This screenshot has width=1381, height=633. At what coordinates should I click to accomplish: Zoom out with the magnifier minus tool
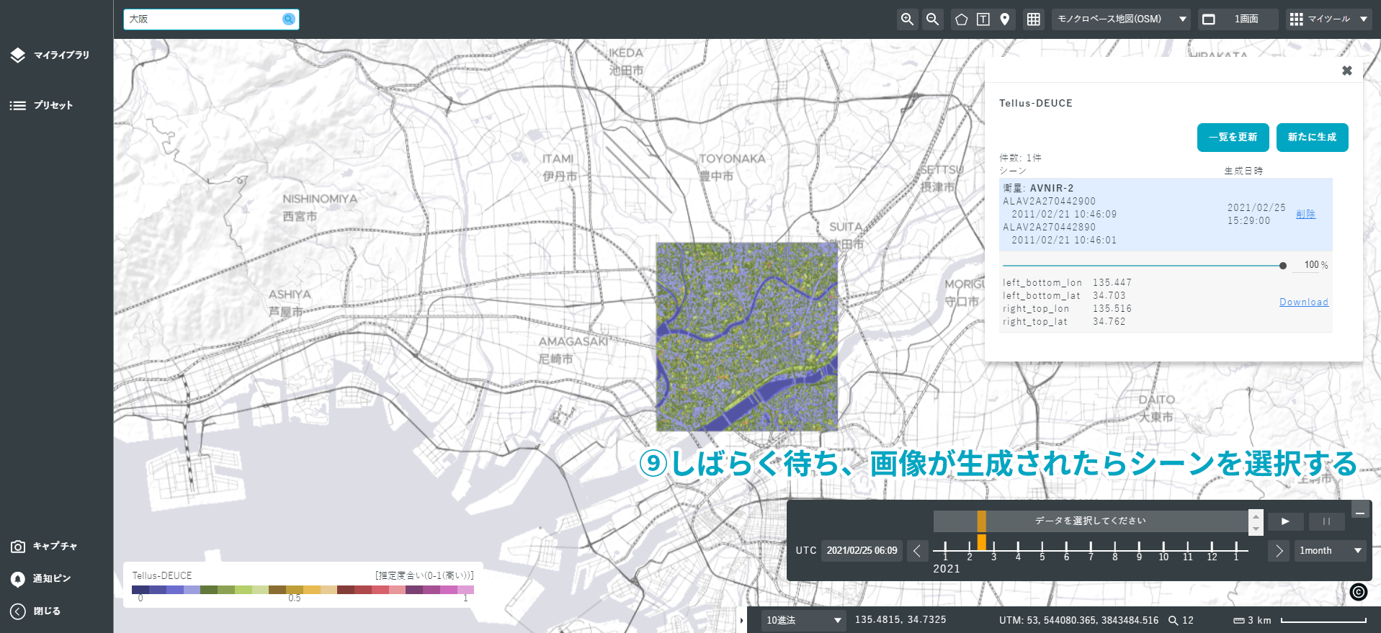click(932, 19)
